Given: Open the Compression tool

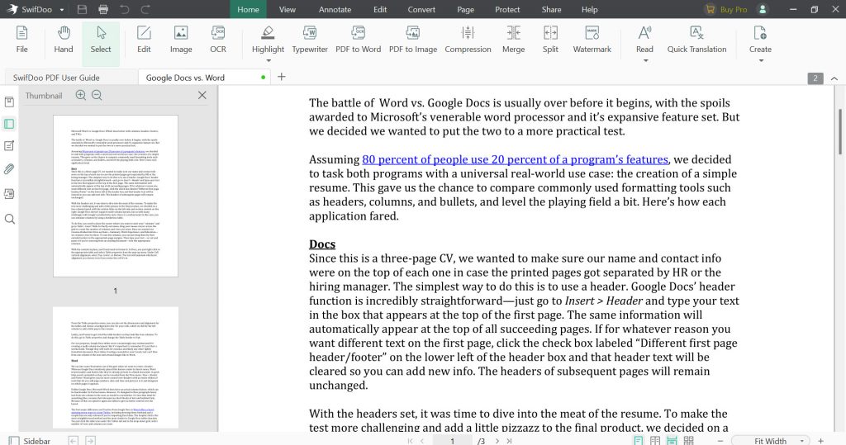Looking at the screenshot, I should [468, 40].
